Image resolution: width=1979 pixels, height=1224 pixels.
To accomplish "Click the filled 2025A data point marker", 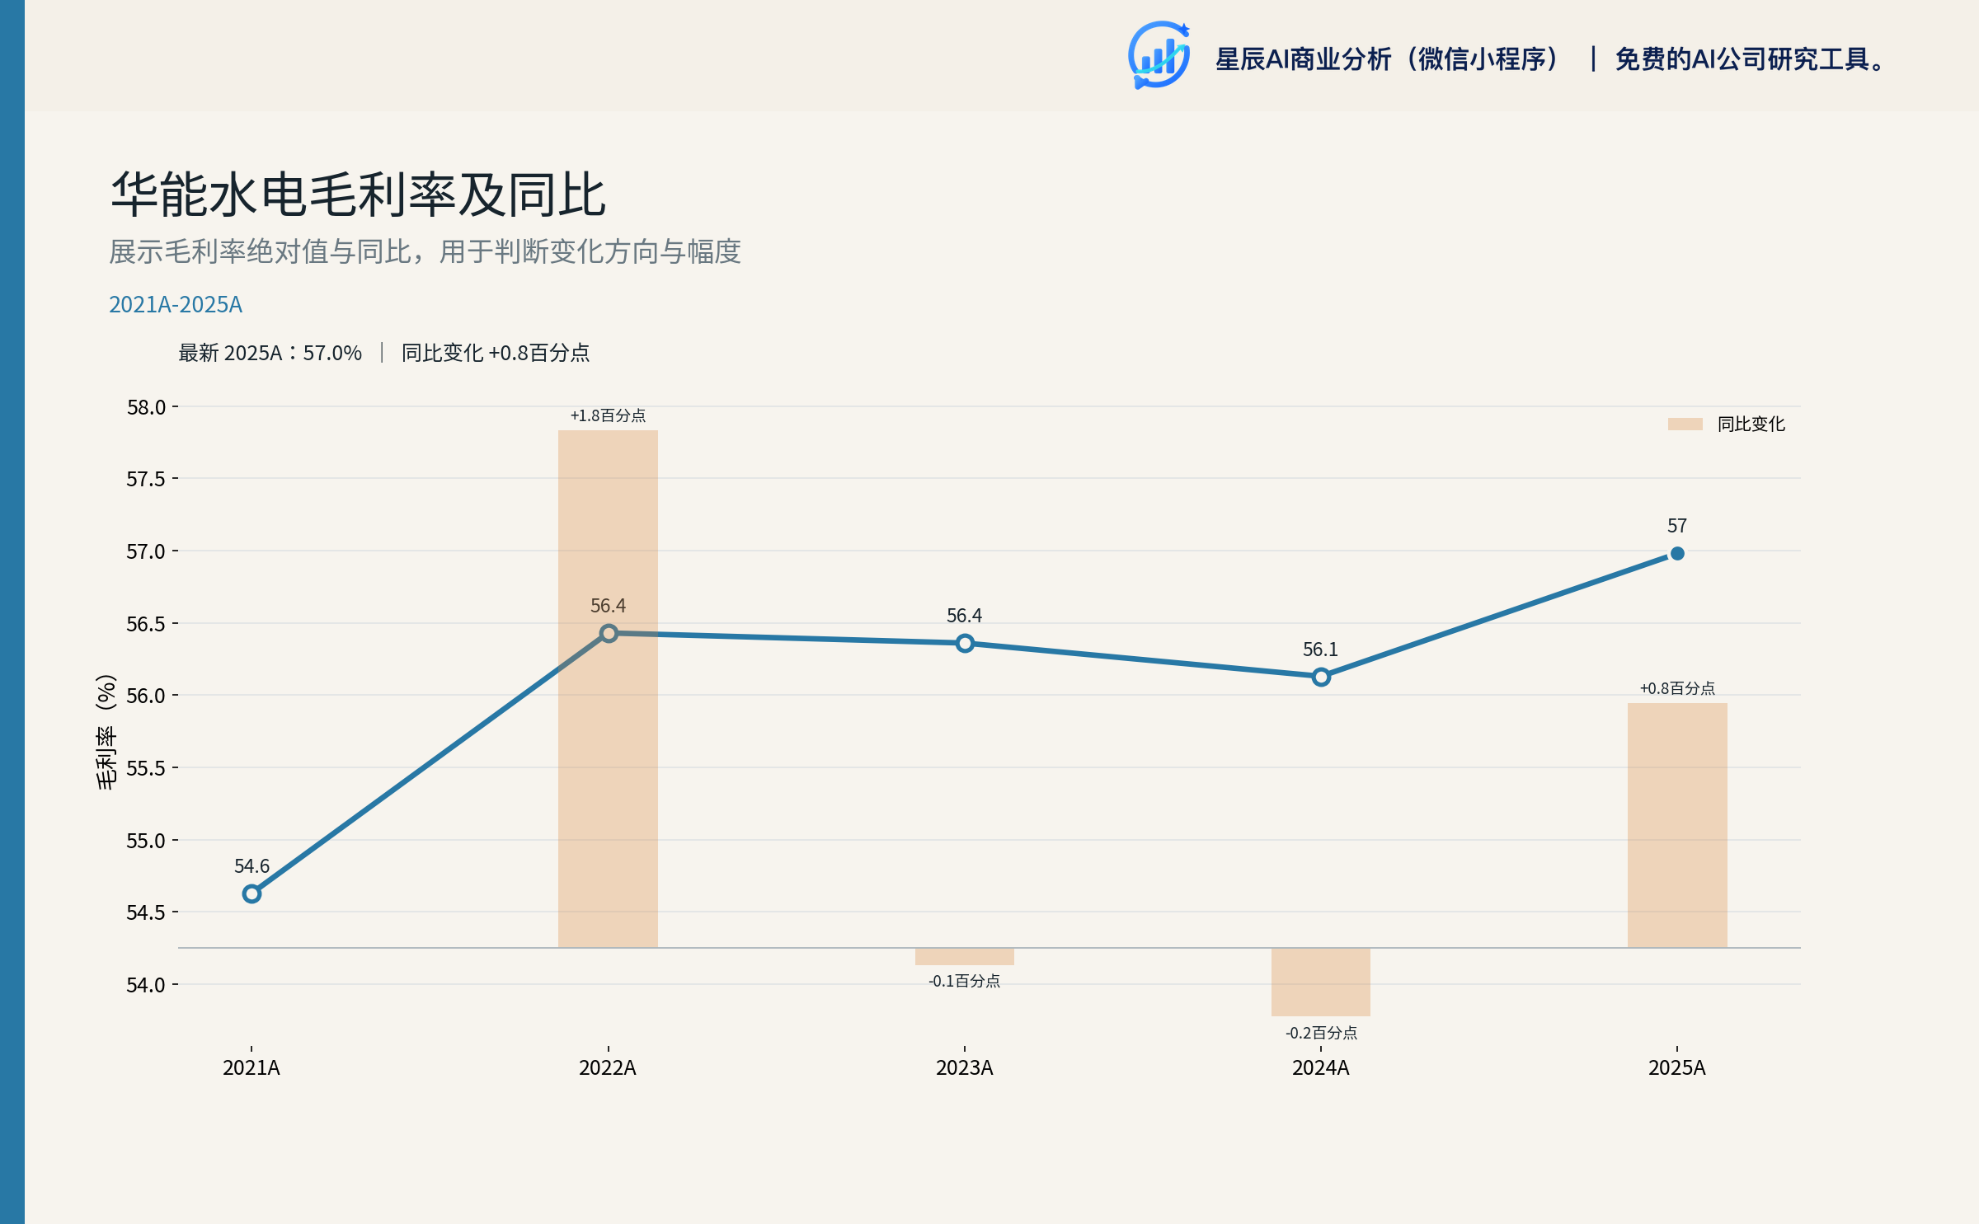I will (1677, 554).
